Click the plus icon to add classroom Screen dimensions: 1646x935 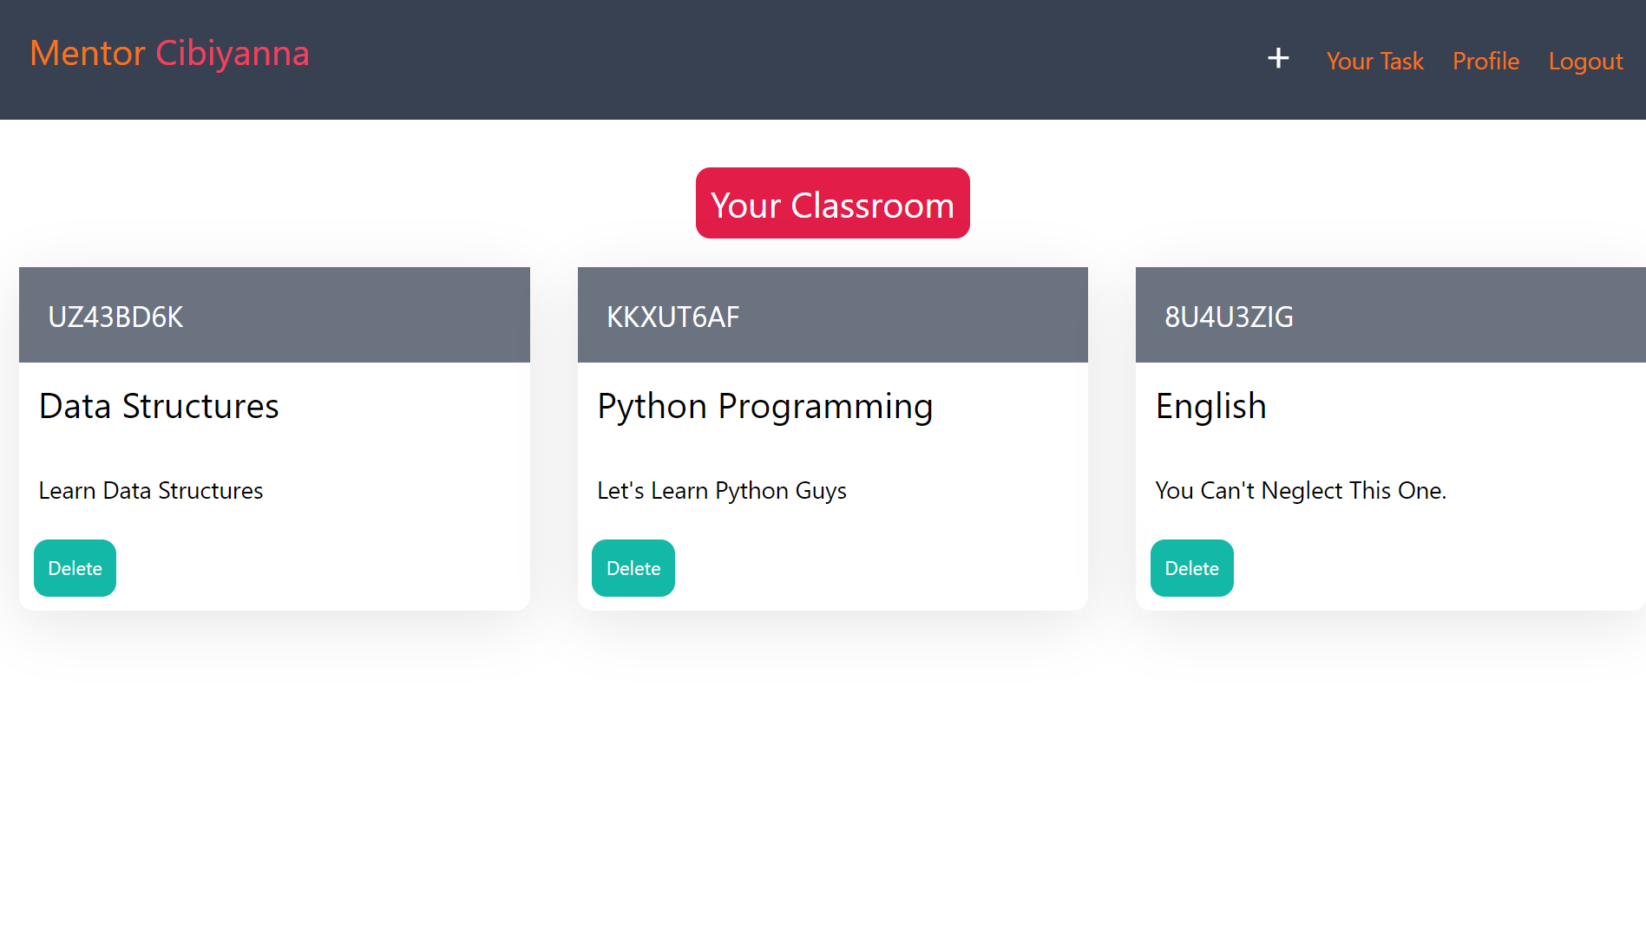point(1278,58)
